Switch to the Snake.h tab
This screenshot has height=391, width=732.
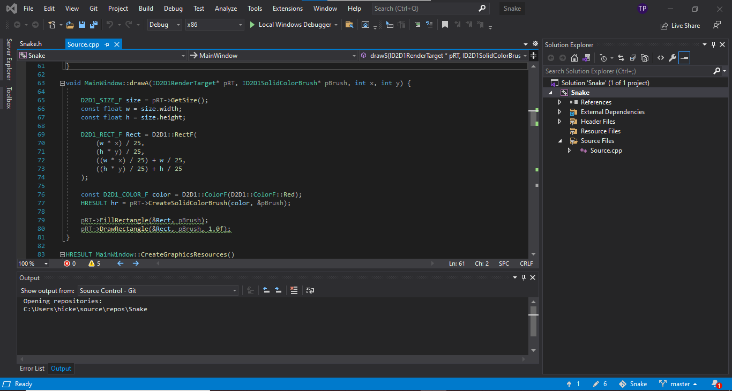click(31, 44)
